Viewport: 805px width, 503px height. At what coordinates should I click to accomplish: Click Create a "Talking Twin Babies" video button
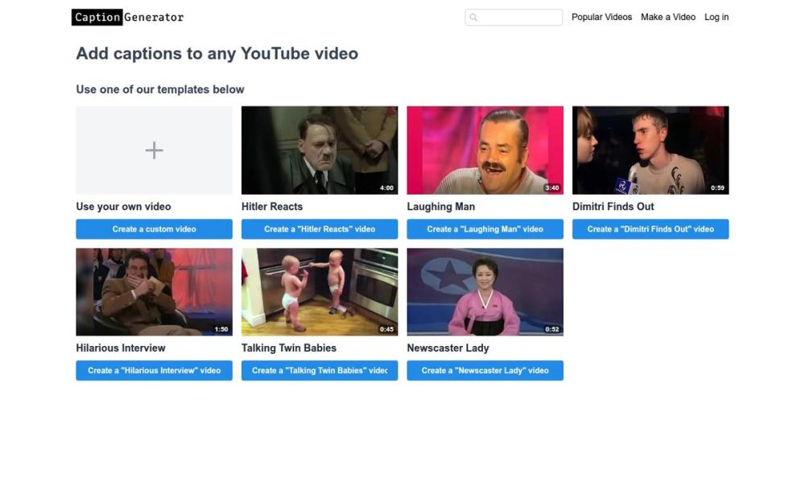coord(320,370)
